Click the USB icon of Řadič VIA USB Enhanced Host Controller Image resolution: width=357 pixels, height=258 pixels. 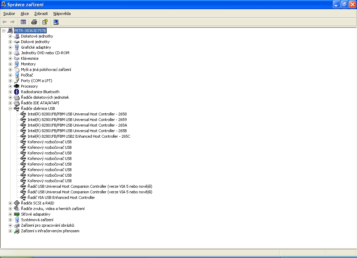(x=23, y=197)
